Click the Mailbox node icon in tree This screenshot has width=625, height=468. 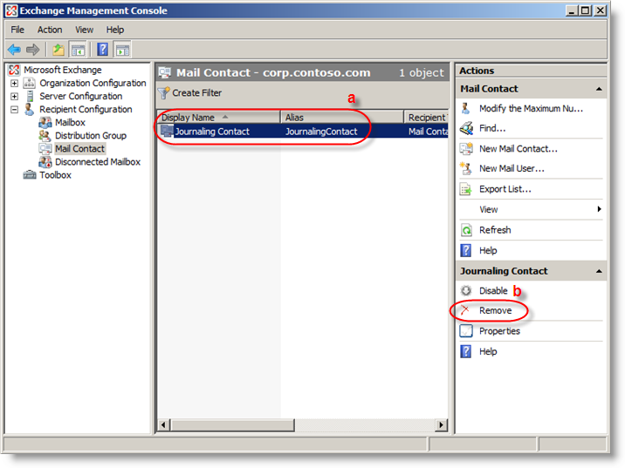(45, 123)
